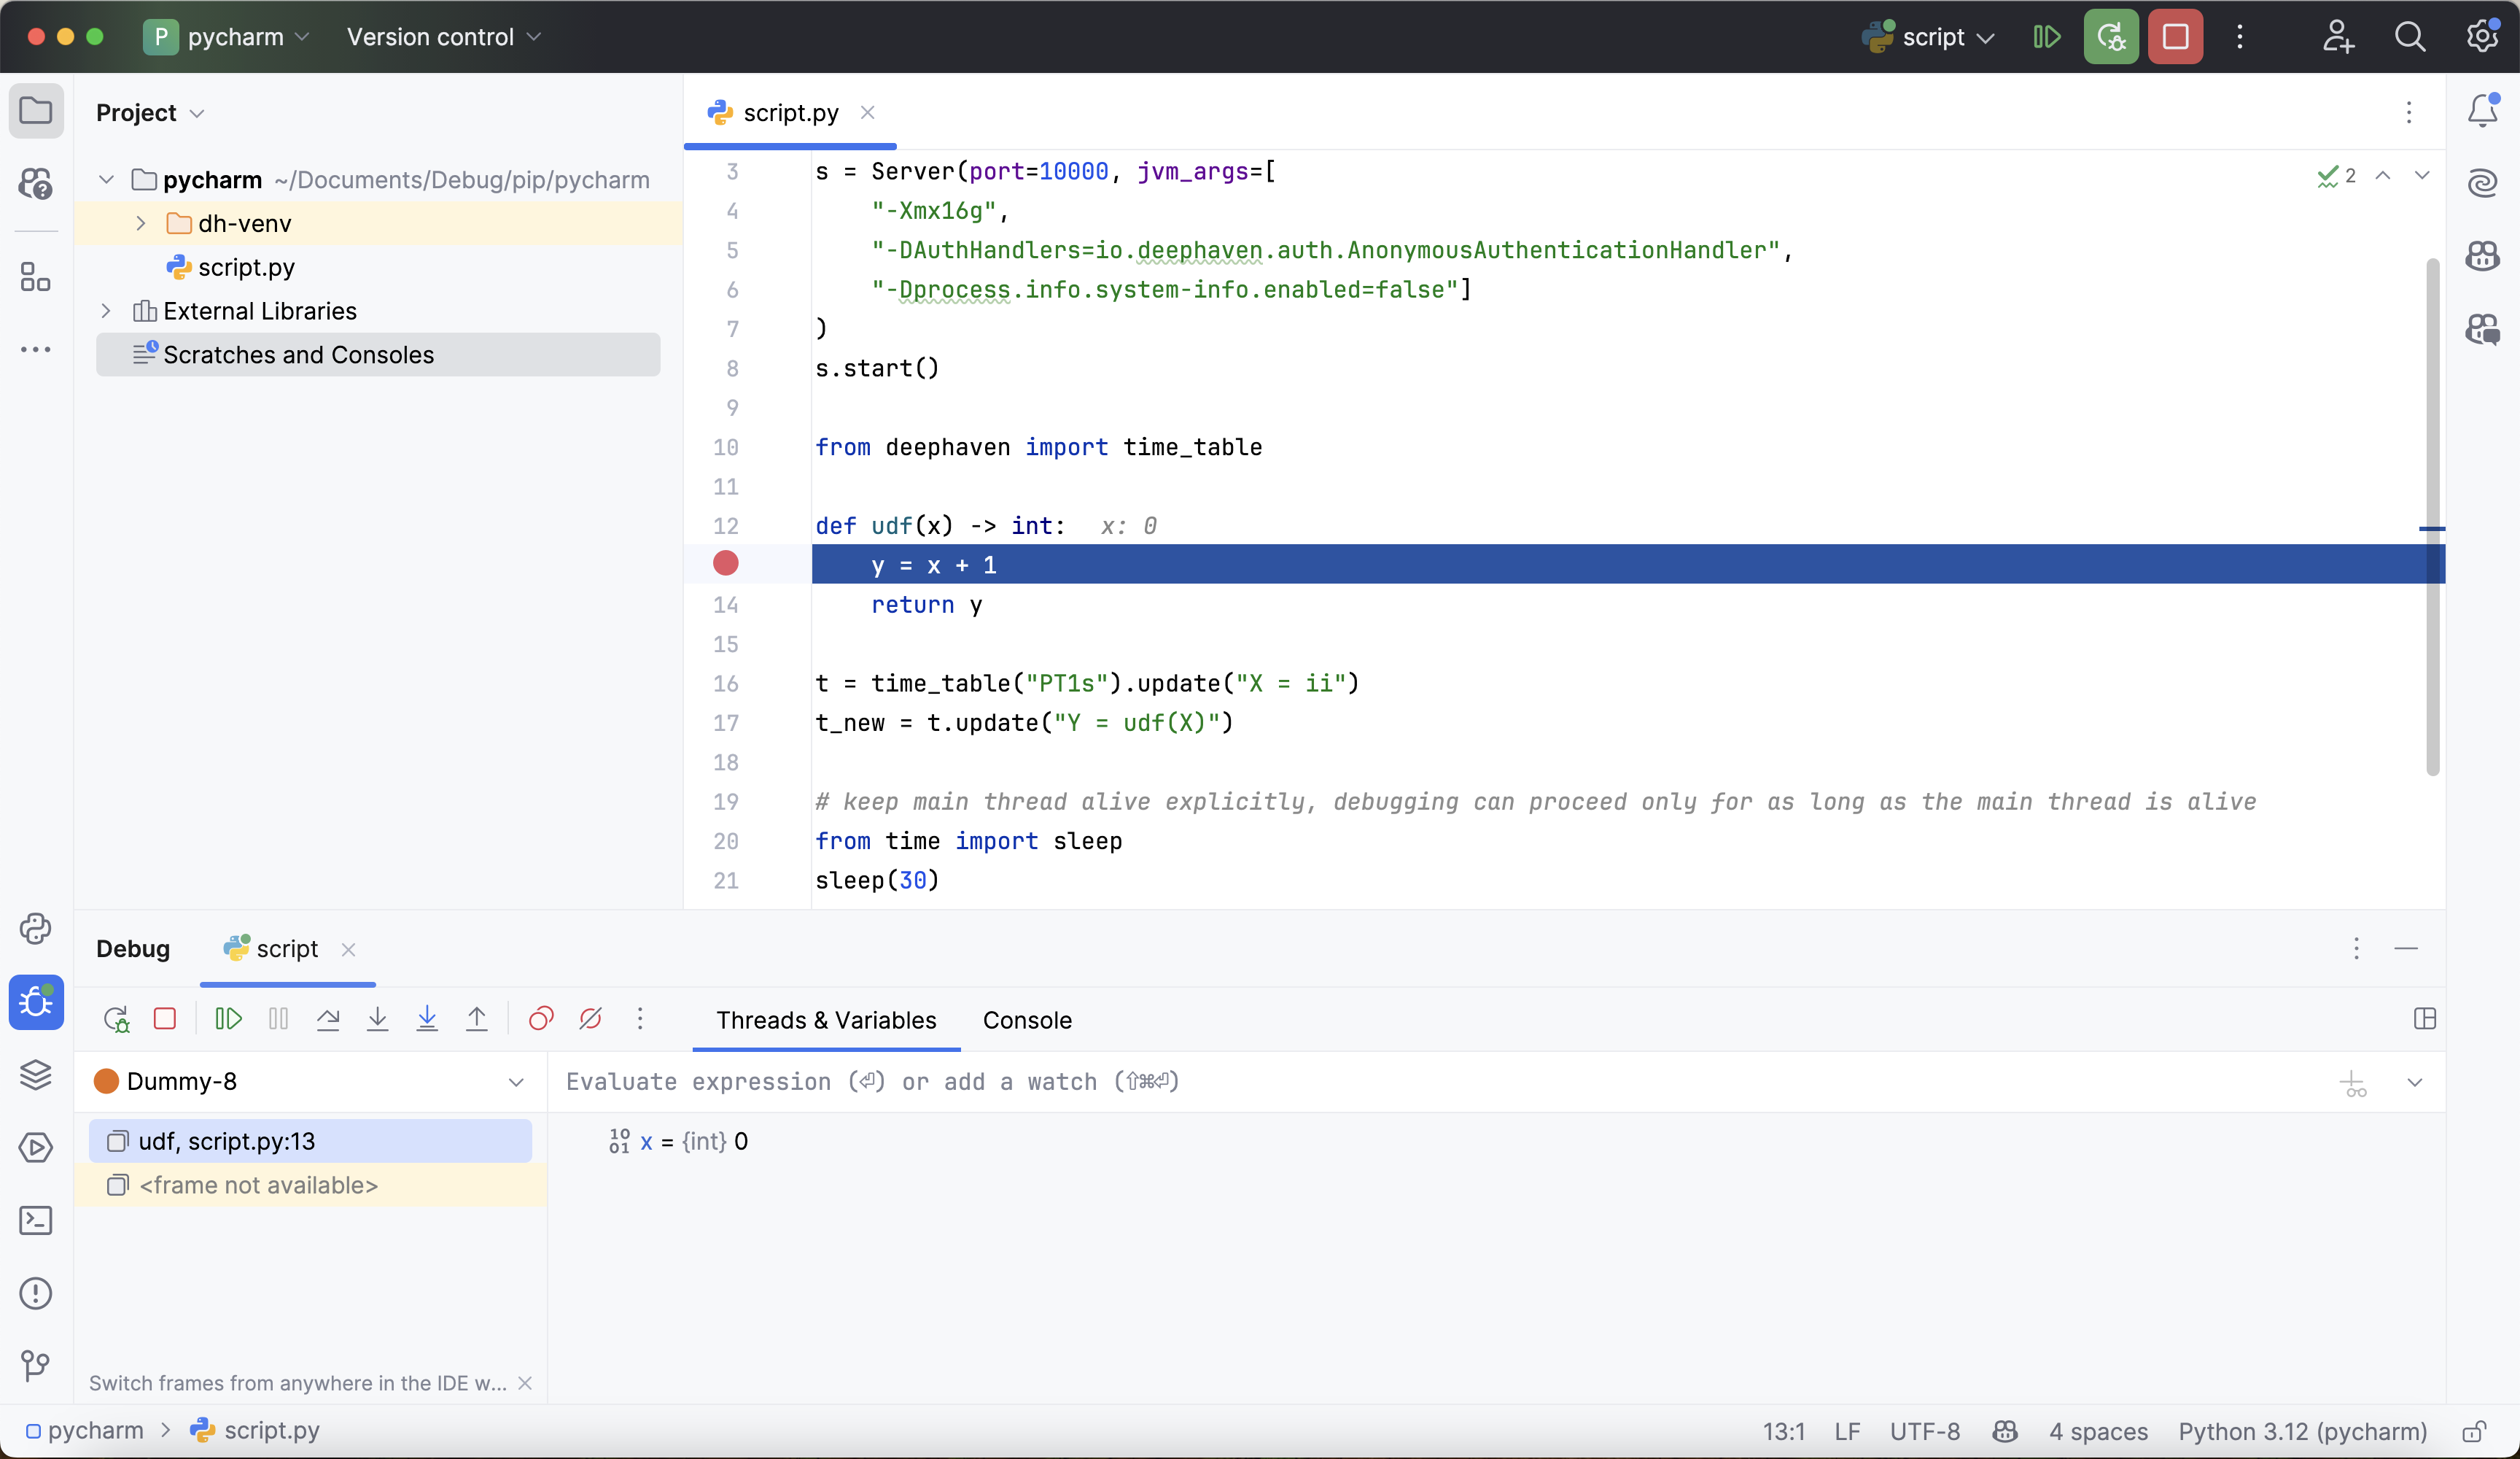Toggle the Mute Breakpoints button
The height and width of the screenshot is (1459, 2520).
coord(591,1020)
